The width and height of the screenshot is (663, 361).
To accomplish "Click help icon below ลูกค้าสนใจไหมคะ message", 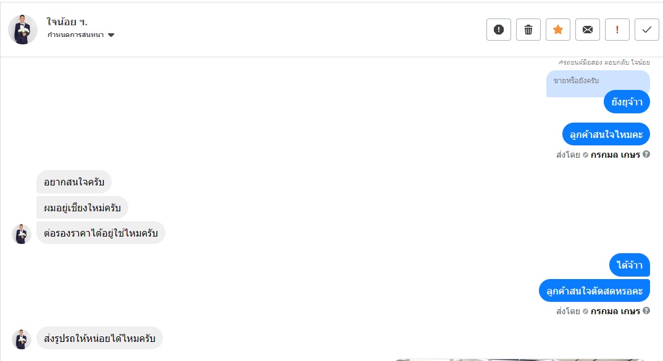I will tap(646, 154).
